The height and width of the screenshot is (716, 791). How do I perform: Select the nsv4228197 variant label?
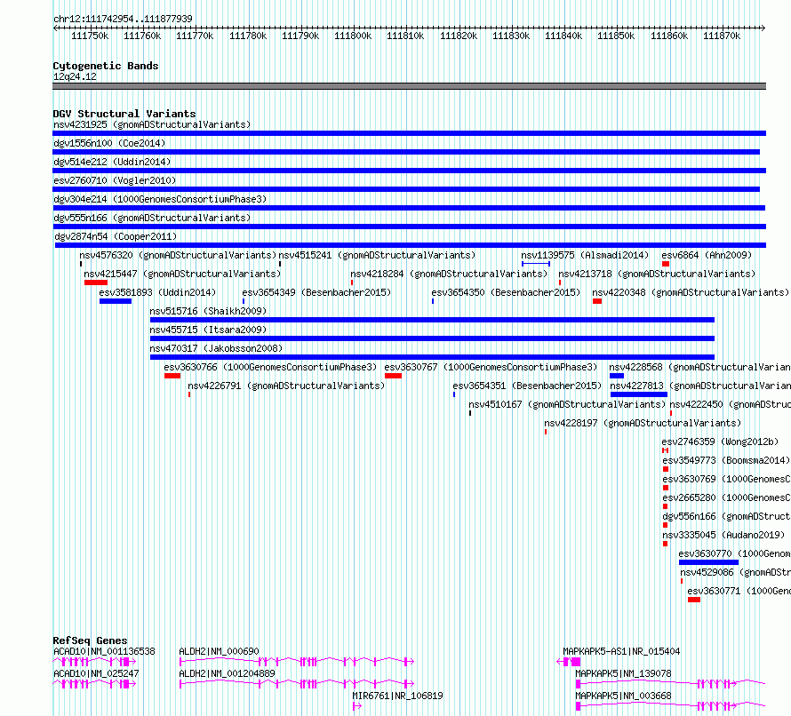643,423
